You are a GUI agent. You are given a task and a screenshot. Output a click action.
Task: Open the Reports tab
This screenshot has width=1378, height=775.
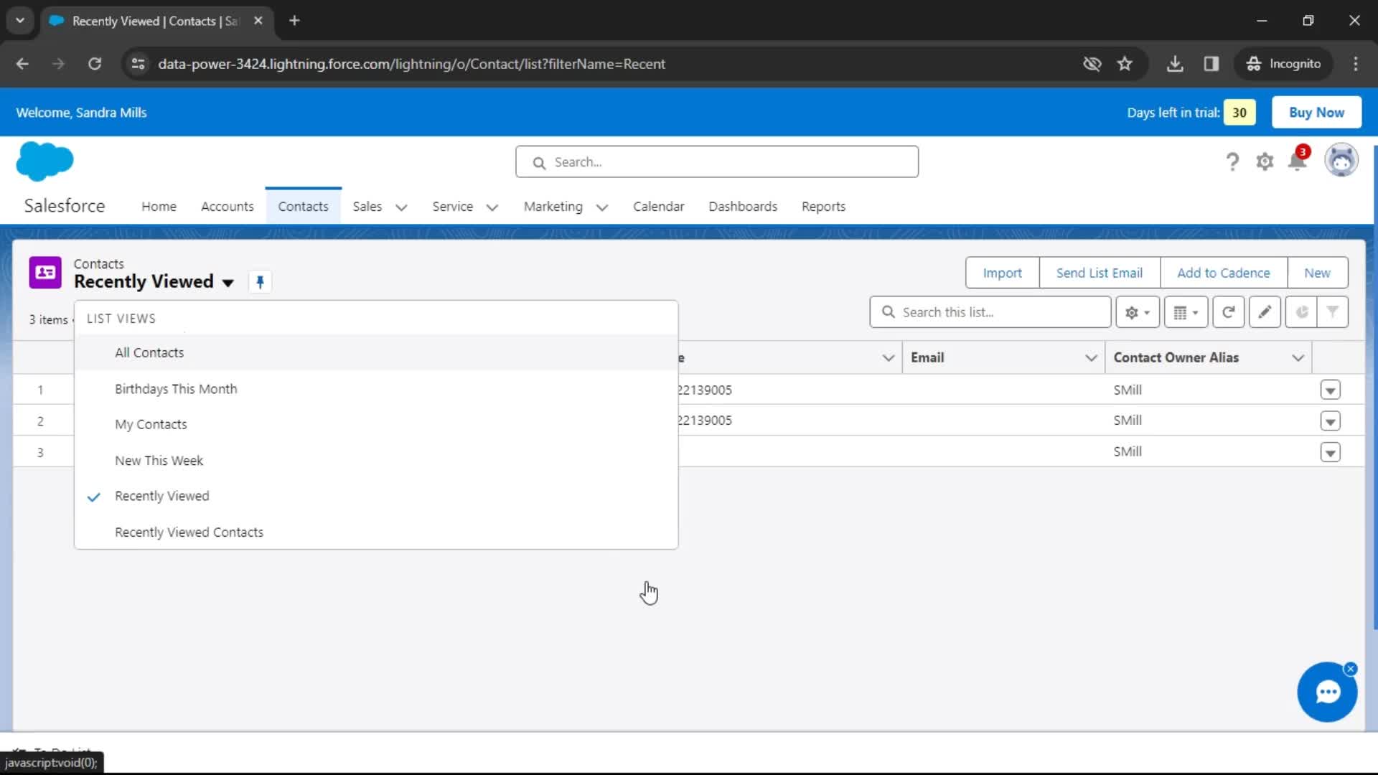point(823,207)
